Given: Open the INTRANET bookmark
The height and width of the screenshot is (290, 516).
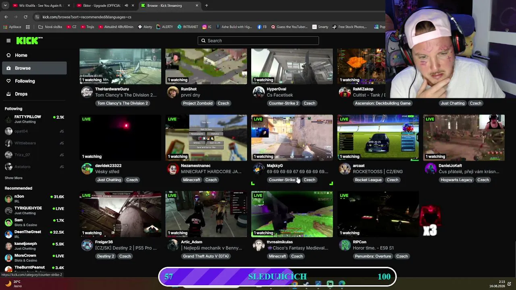Looking at the screenshot, I should pyautogui.click(x=188, y=27).
